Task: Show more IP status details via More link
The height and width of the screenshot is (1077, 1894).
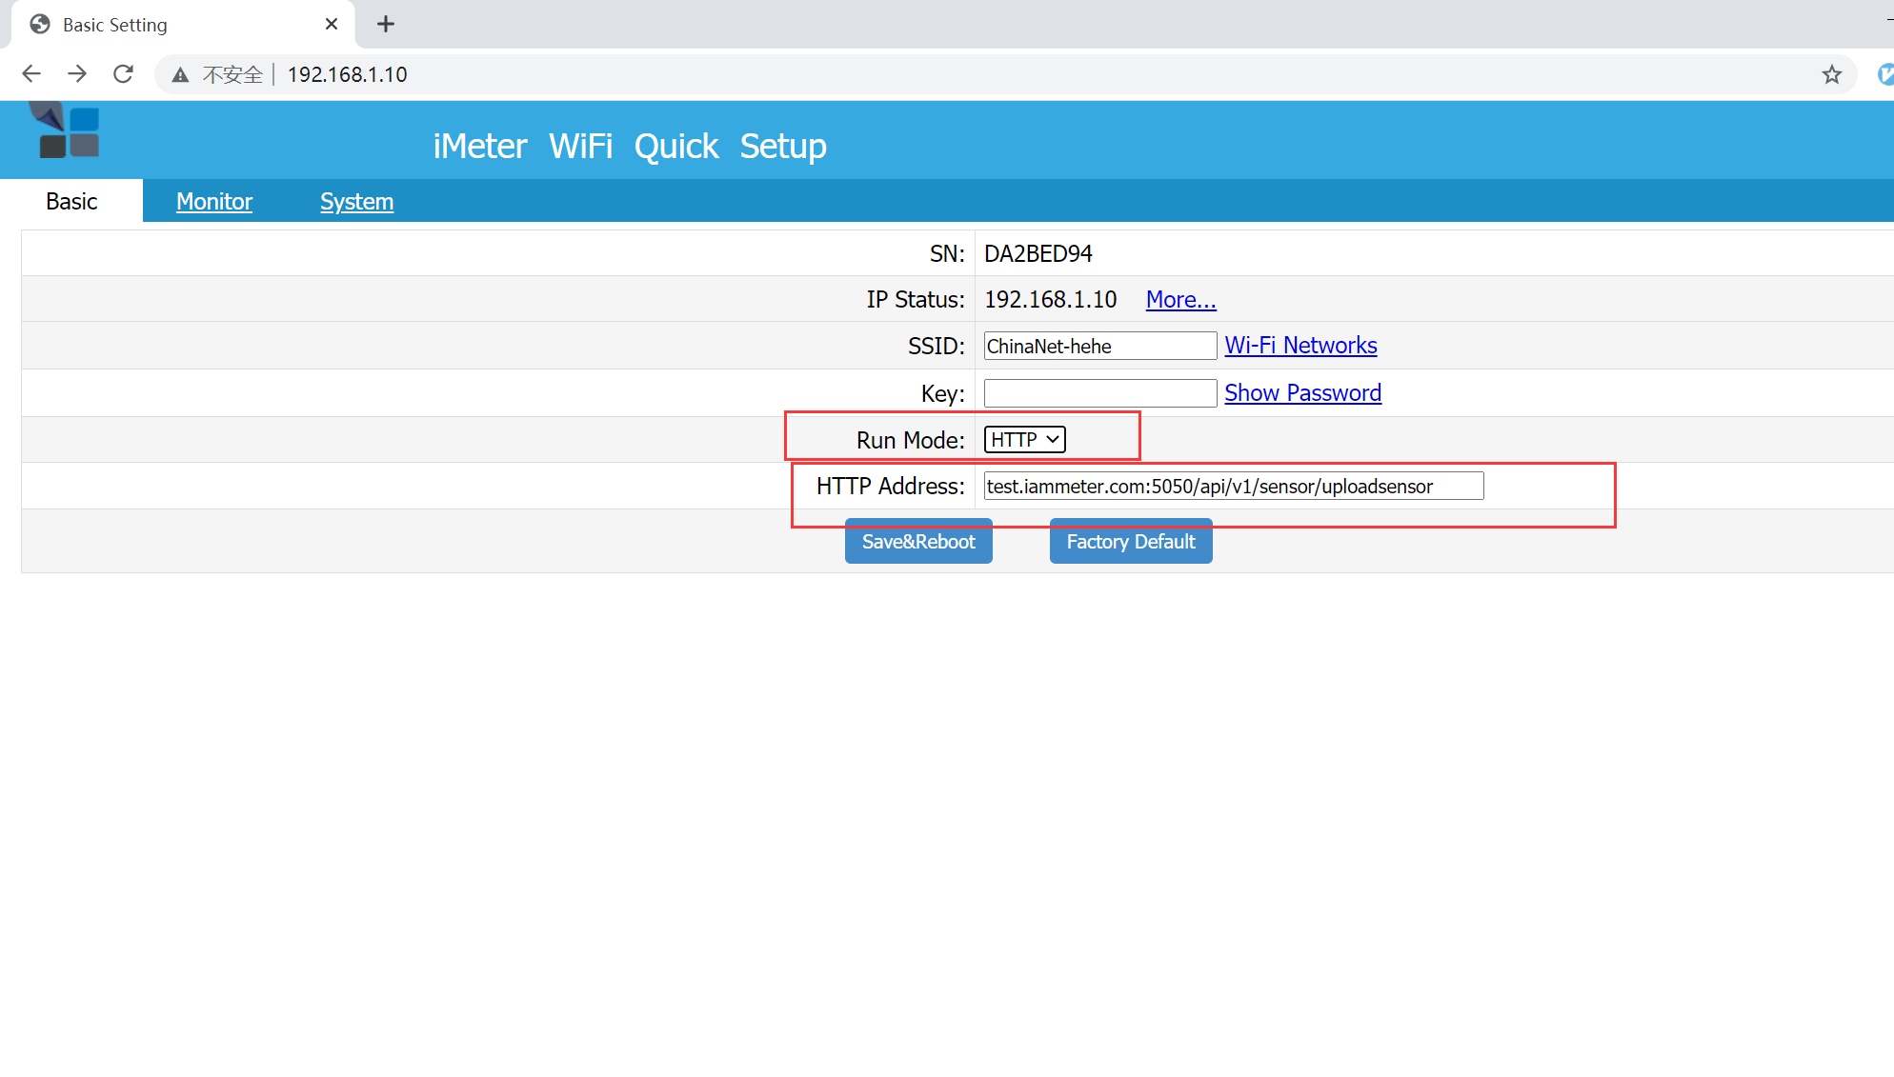Action: coord(1180,299)
